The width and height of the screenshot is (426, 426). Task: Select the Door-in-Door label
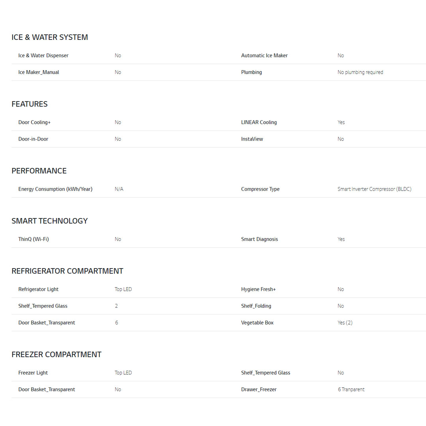pyautogui.click(x=33, y=139)
